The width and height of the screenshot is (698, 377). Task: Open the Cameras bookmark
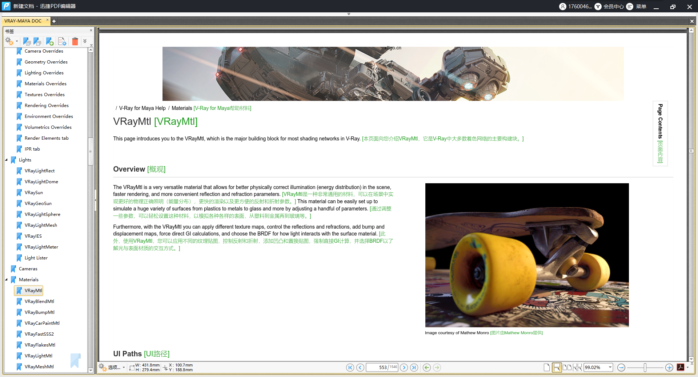tap(28, 269)
